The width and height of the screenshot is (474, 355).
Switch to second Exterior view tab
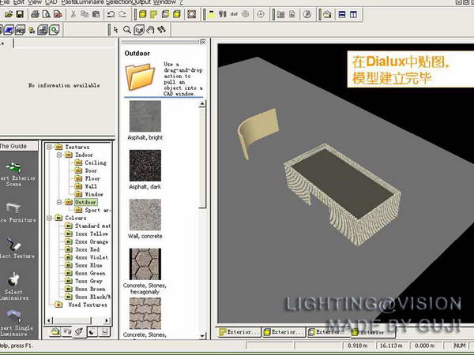pos(284,332)
